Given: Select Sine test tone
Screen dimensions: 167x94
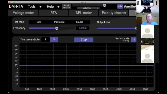Looking at the screenshot, I should pyautogui.click(x=39, y=22).
